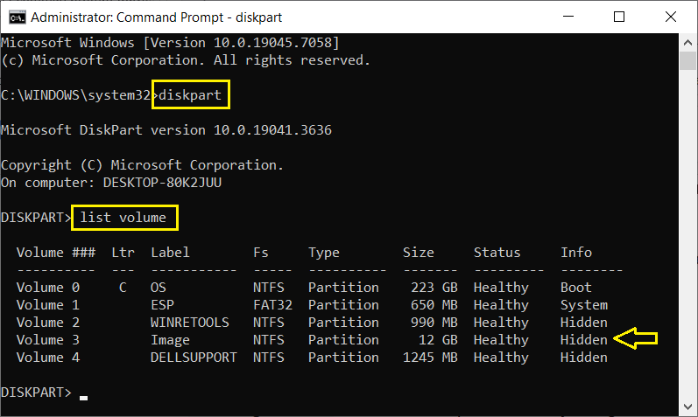
Task: Click the scrollbar up arrow
Action: click(x=687, y=43)
